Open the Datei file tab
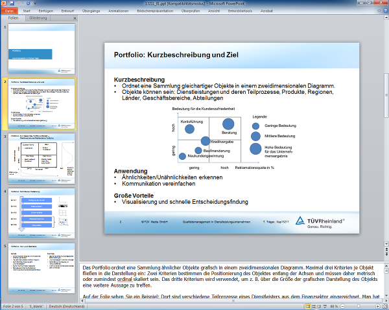The height and width of the screenshot is (310, 389). click(x=10, y=11)
